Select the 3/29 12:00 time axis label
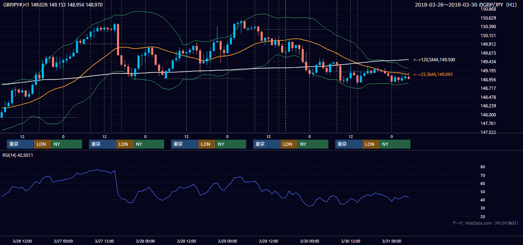The width and height of the screenshot is (523, 245). (268, 241)
